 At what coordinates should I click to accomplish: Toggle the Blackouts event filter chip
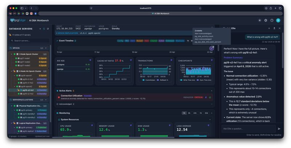tap(180, 41)
